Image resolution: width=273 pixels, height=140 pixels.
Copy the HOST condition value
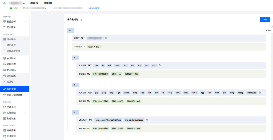click(106, 38)
